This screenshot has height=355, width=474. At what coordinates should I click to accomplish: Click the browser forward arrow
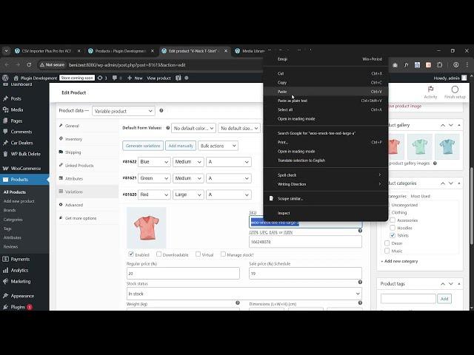(18, 65)
